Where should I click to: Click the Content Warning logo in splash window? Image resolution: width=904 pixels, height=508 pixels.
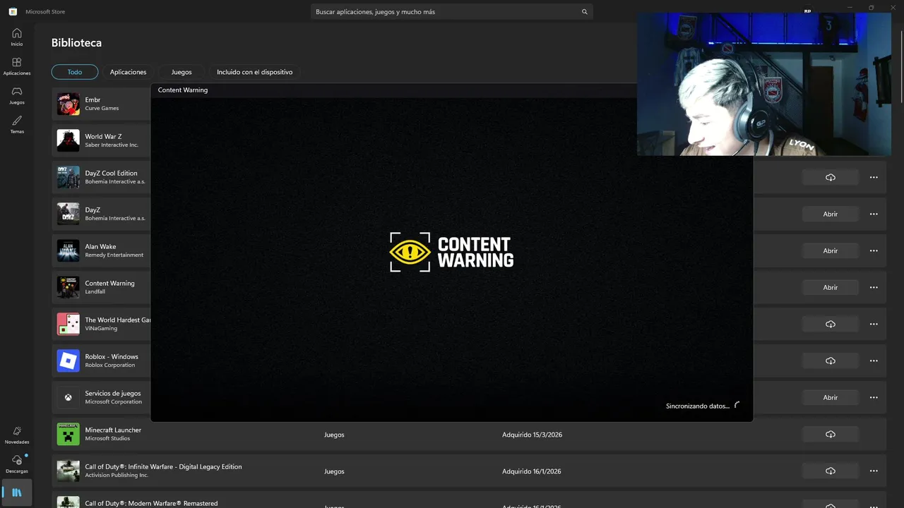coord(451,252)
